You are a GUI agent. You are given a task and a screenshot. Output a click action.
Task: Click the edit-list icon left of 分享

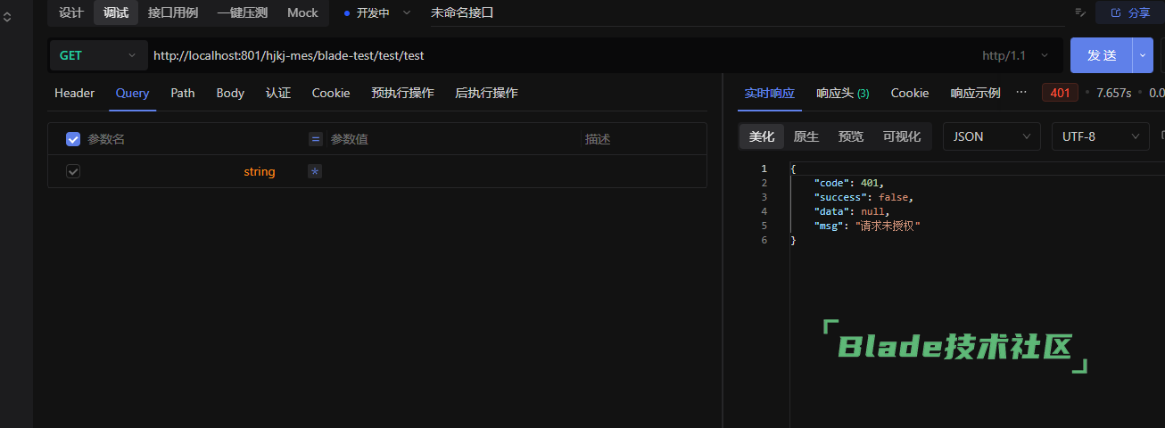click(1080, 12)
